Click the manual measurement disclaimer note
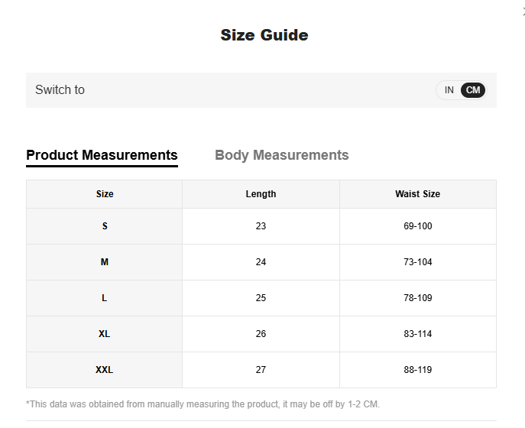 [203, 404]
